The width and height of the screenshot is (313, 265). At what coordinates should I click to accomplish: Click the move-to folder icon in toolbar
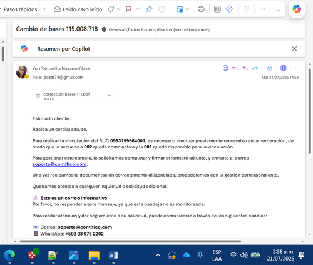pos(180,9)
